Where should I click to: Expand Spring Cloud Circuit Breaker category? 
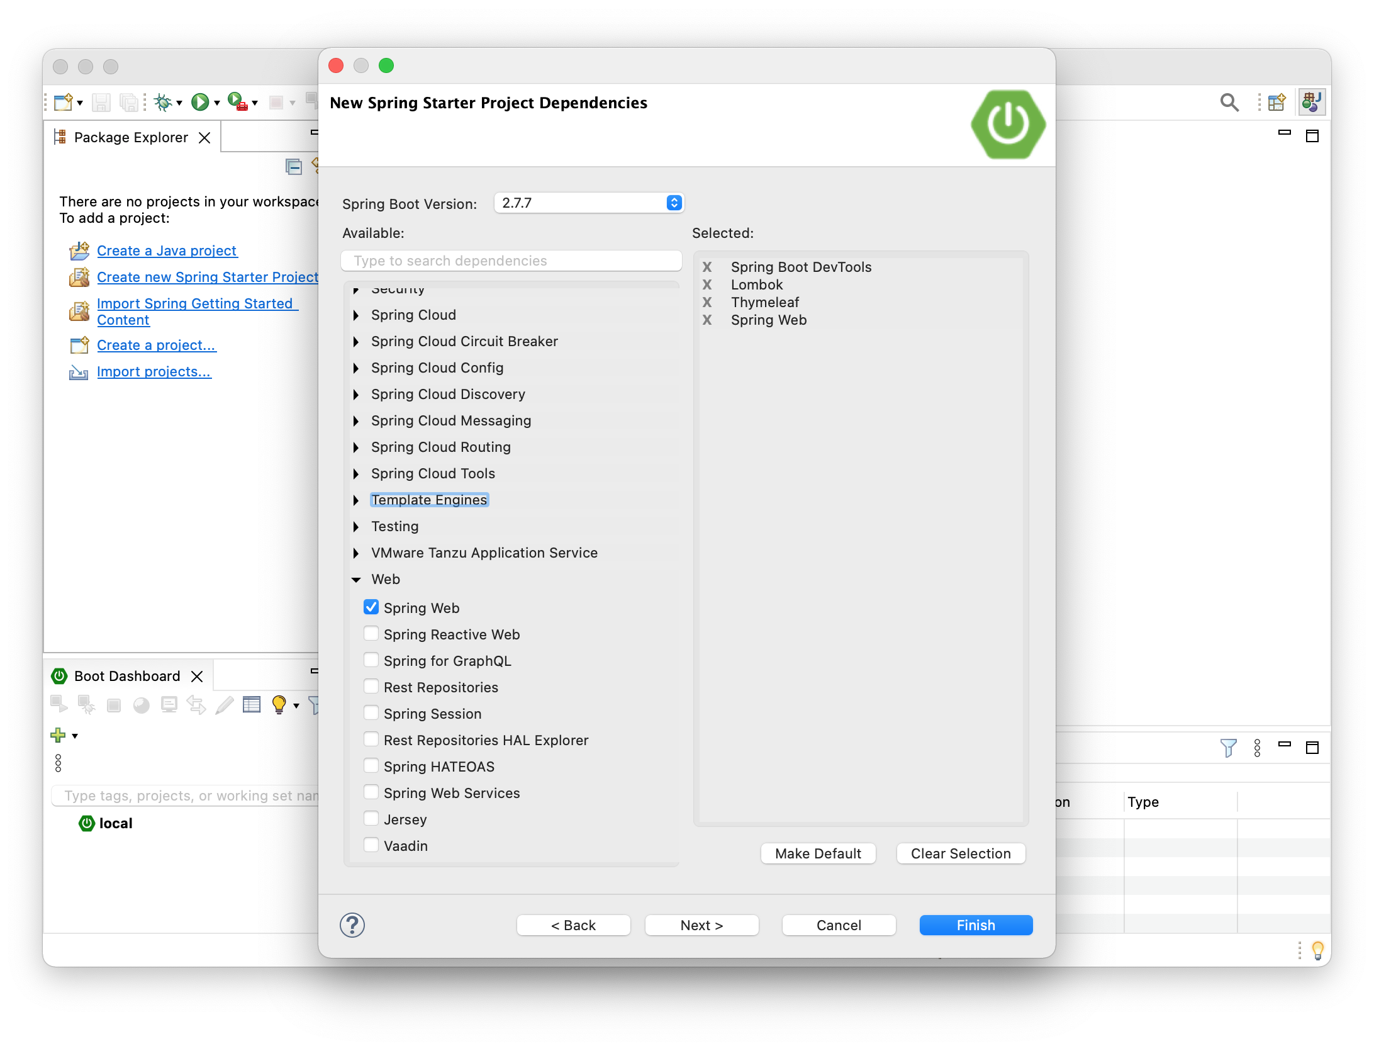pyautogui.click(x=356, y=341)
